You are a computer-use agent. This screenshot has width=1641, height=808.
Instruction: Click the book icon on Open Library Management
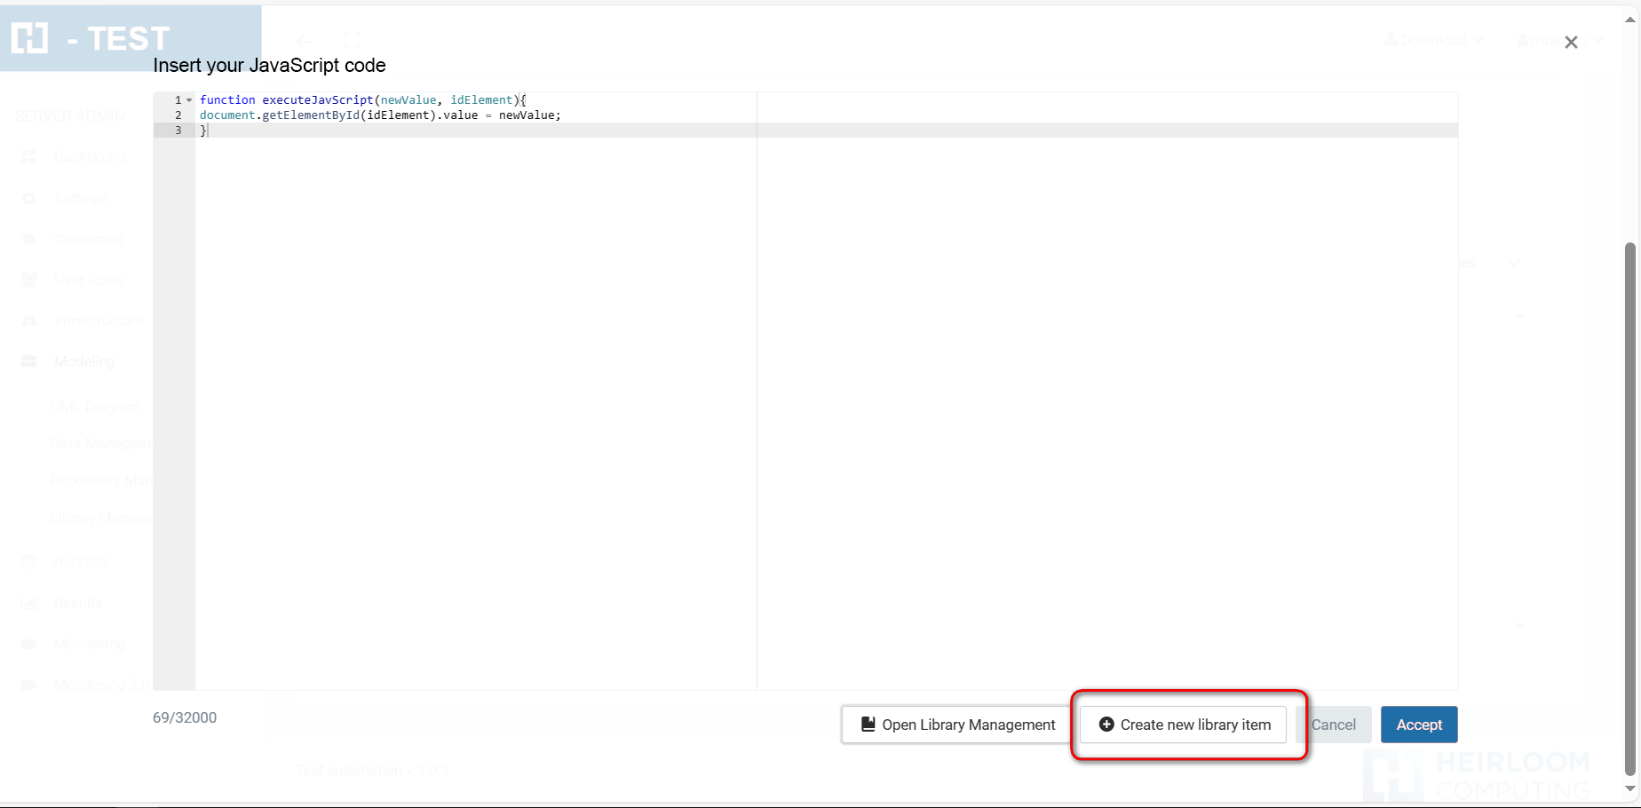point(868,725)
